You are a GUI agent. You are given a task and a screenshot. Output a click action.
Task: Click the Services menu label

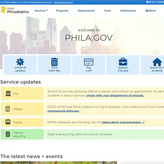[x=40, y=10]
